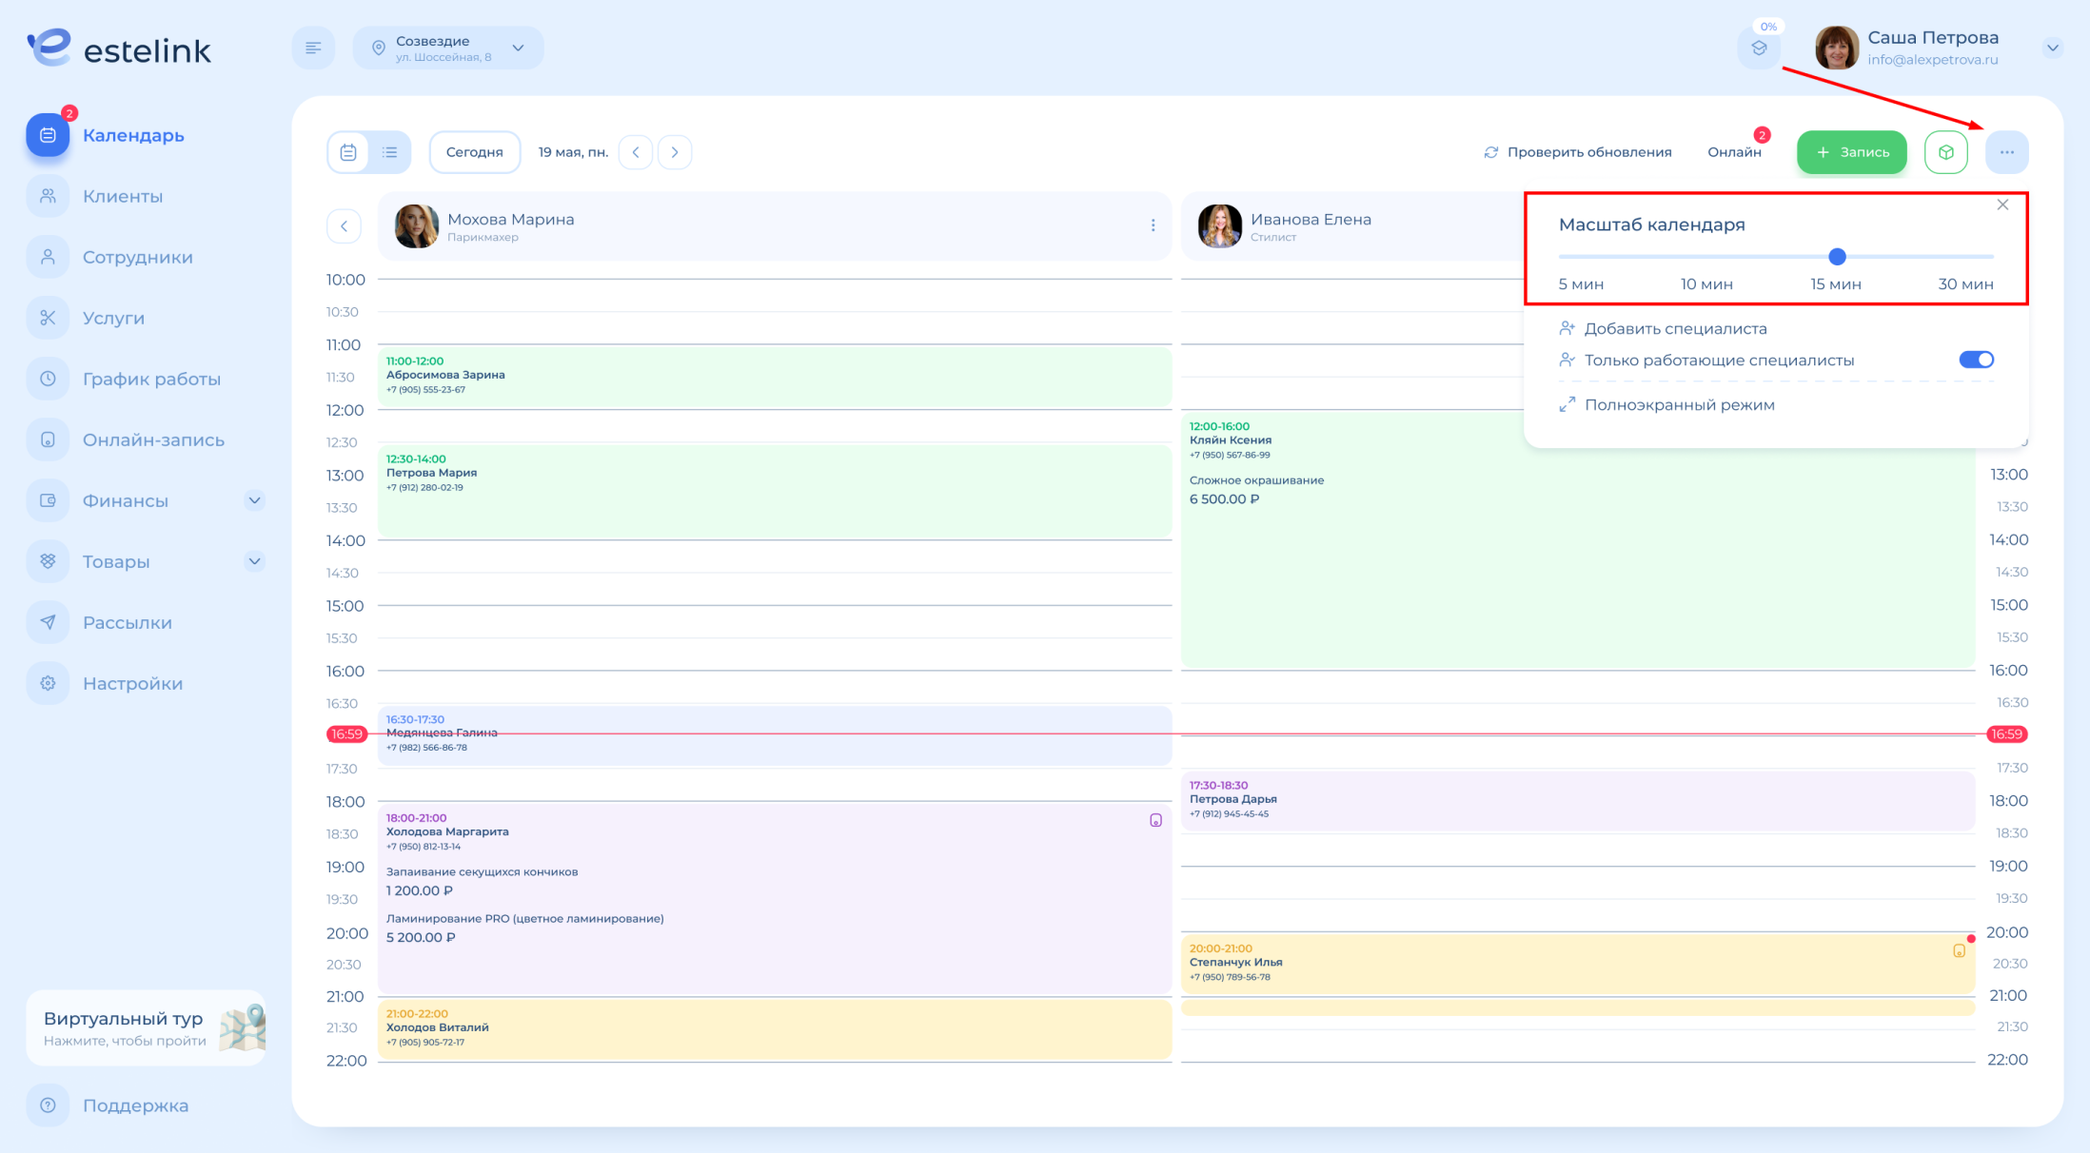Click the Сегодня button
2090x1153 pixels.
(x=474, y=152)
